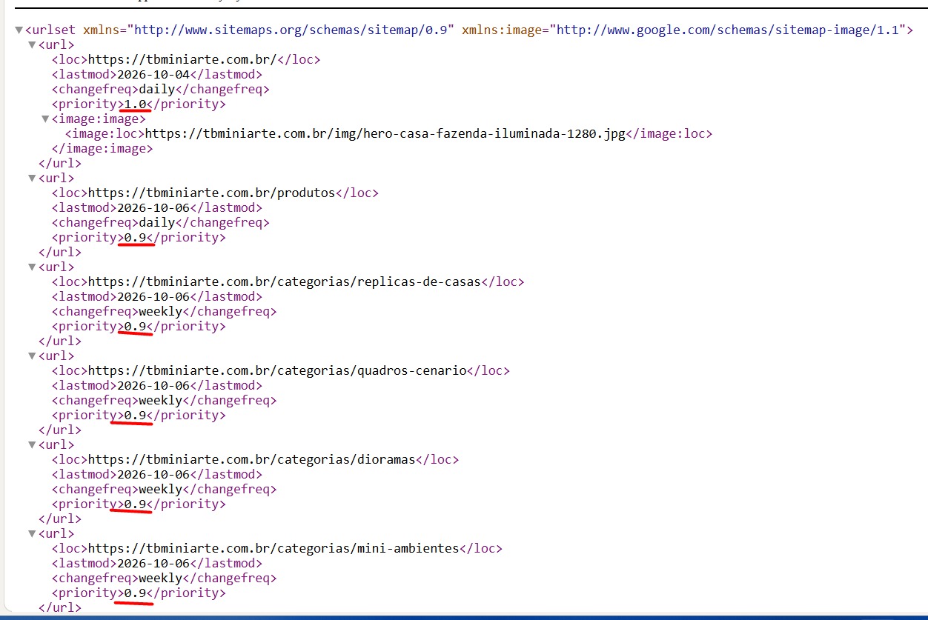
Task: Click the sitemaps.org schema namespace URL
Action: click(291, 30)
